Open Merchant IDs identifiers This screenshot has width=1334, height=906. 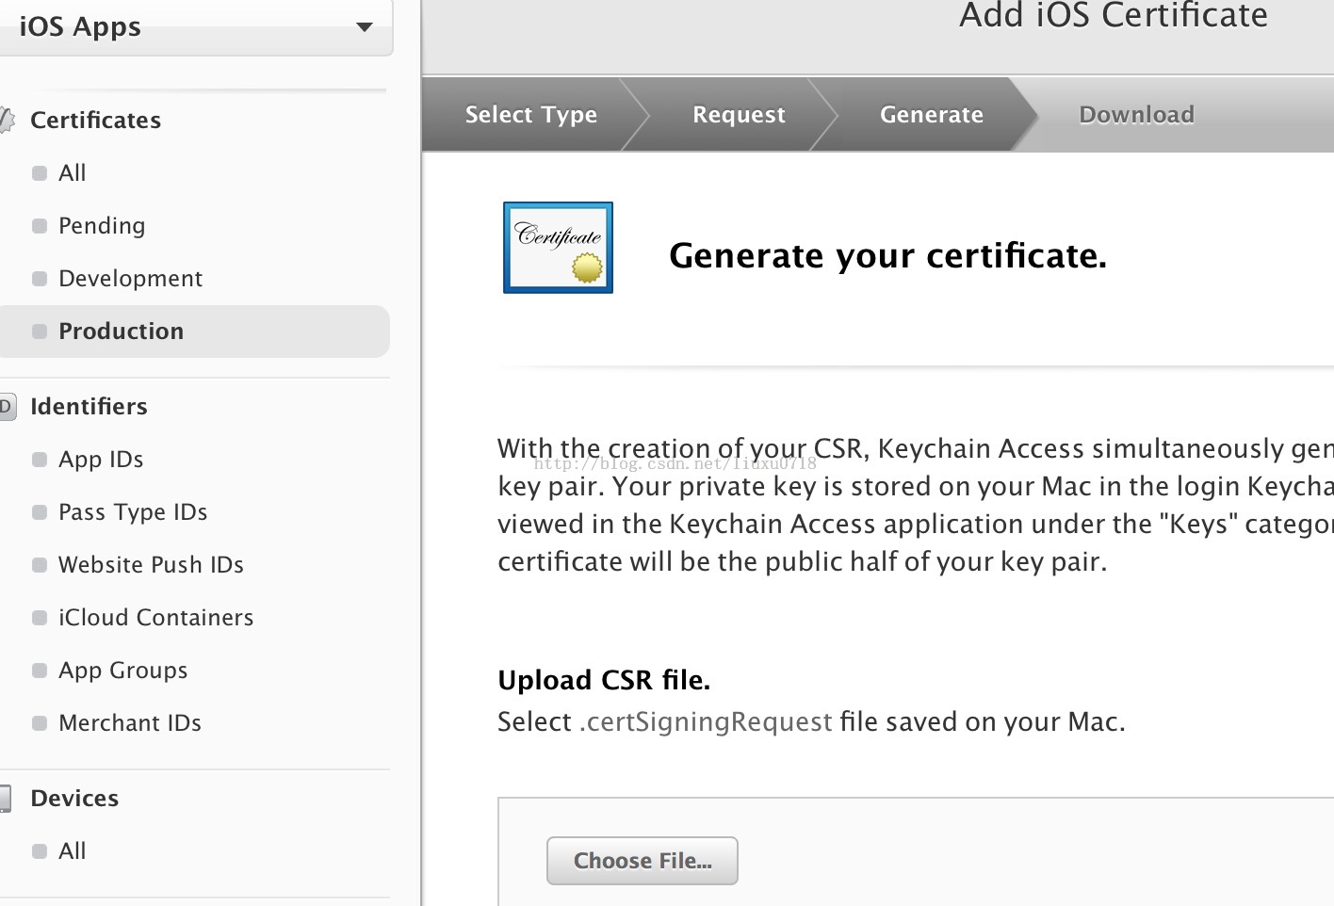tap(130, 723)
